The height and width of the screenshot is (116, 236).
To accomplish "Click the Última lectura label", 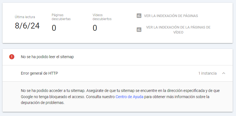I will pos(25,17).
